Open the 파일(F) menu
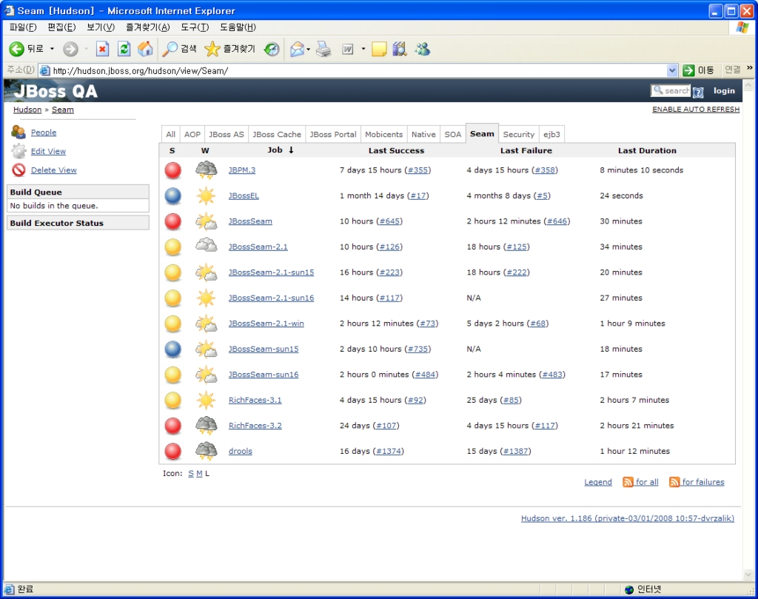 23,27
